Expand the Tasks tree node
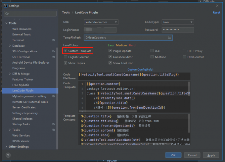 [x=10, y=130]
